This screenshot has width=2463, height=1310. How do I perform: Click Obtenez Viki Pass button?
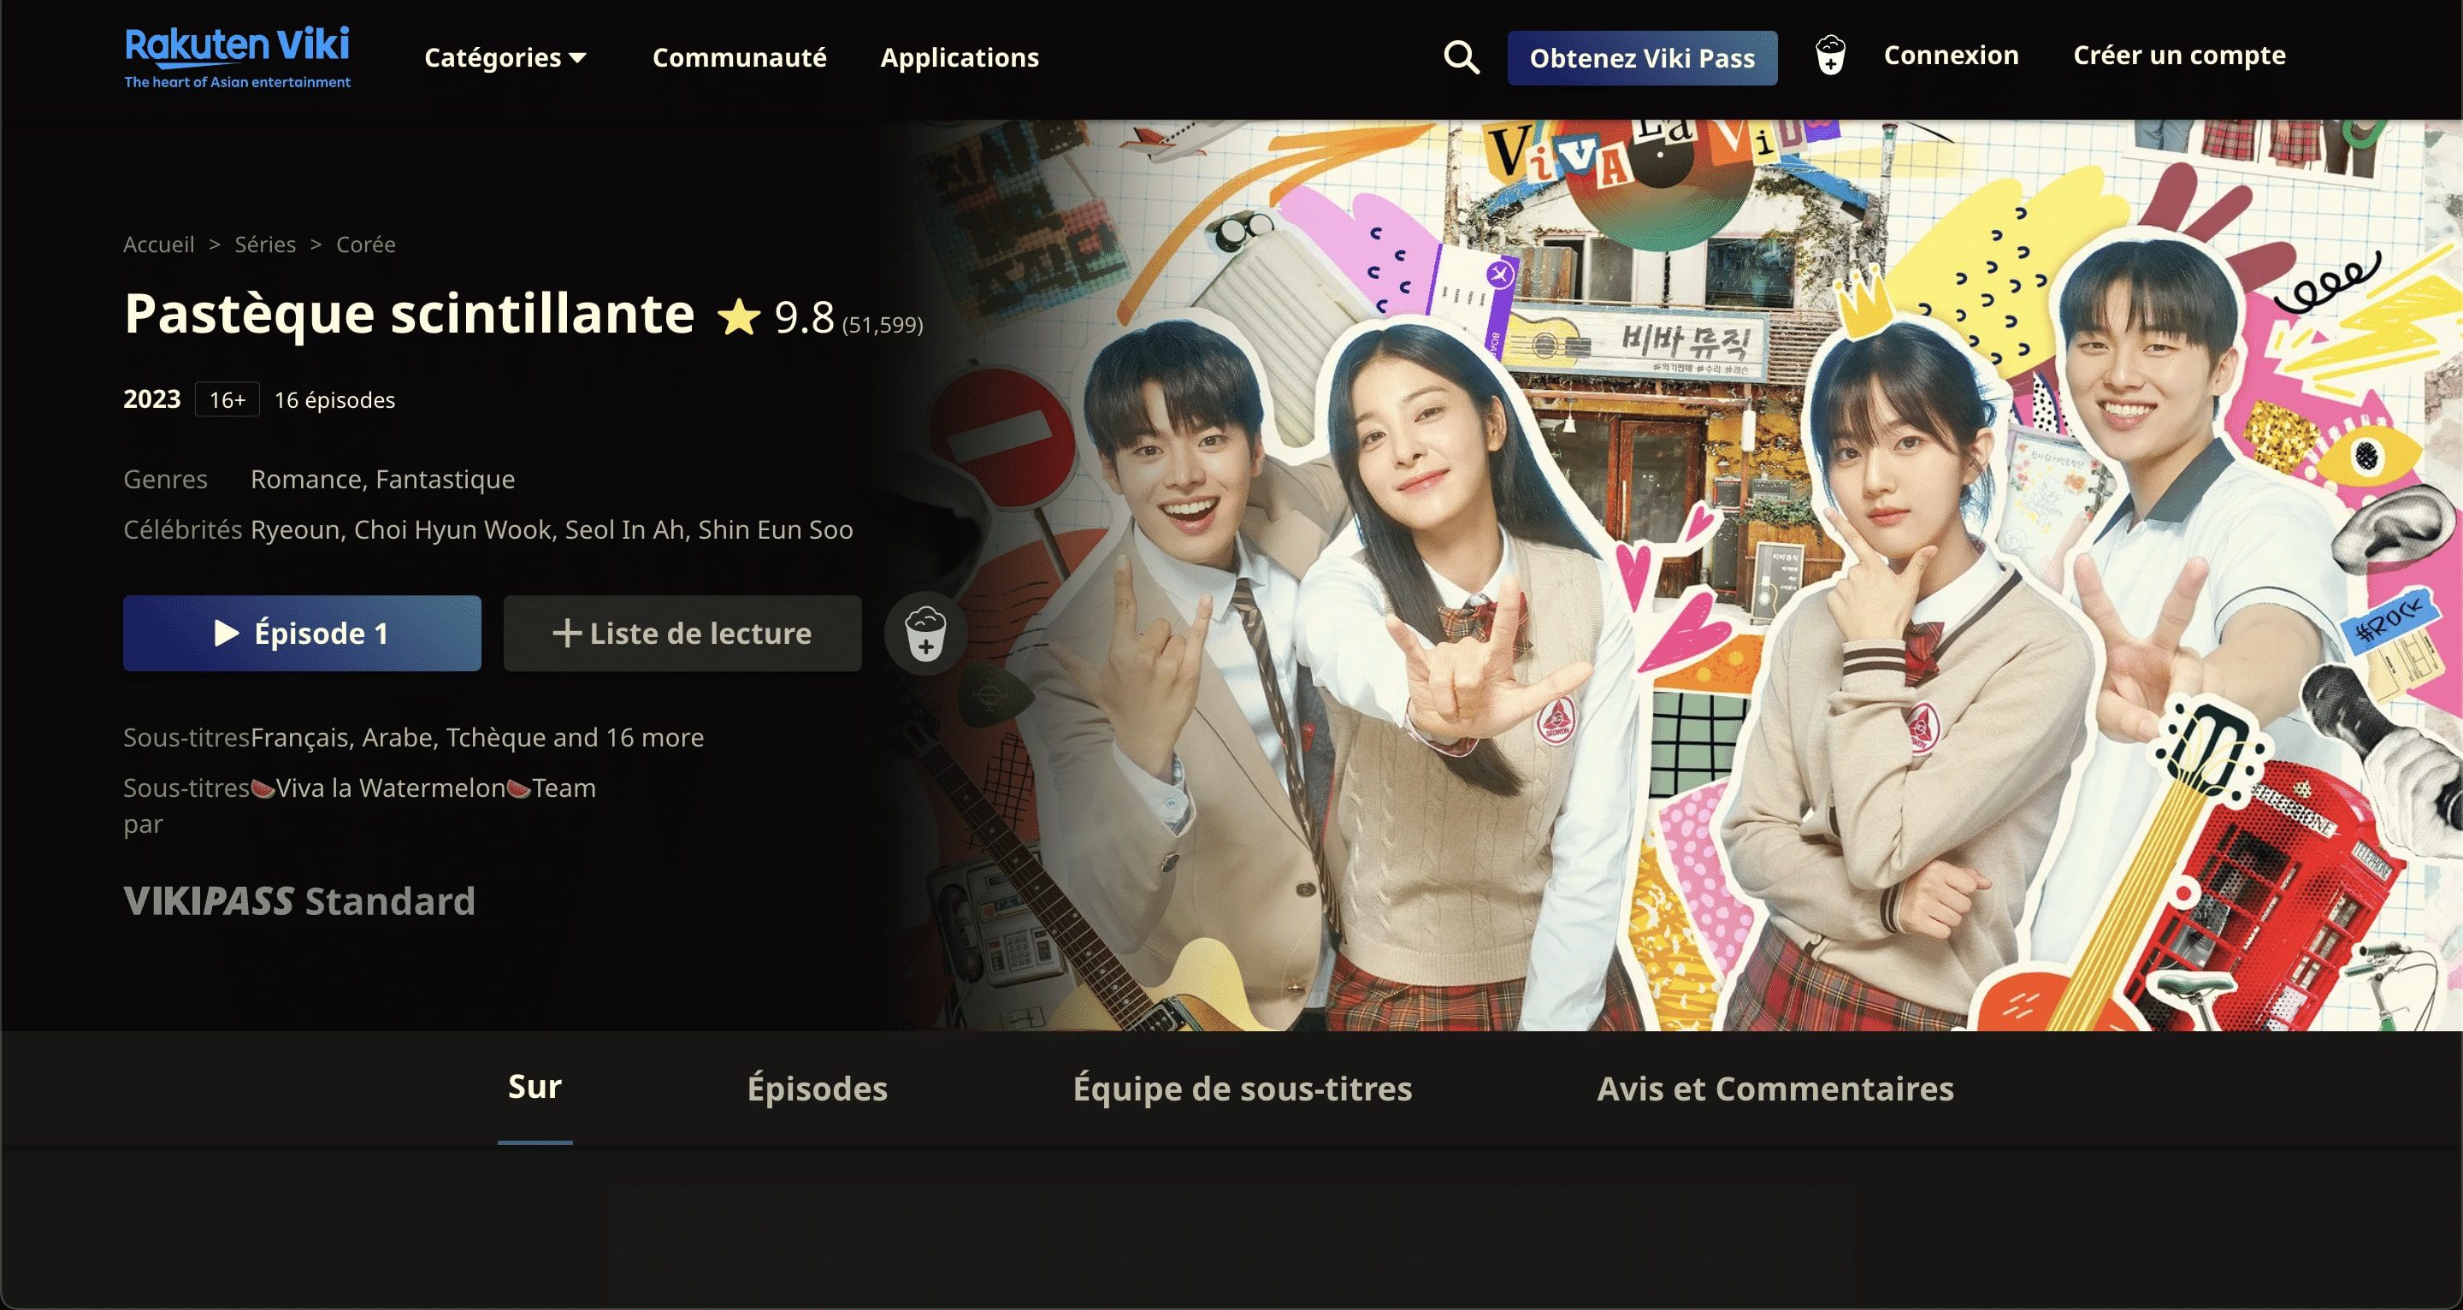point(1642,58)
